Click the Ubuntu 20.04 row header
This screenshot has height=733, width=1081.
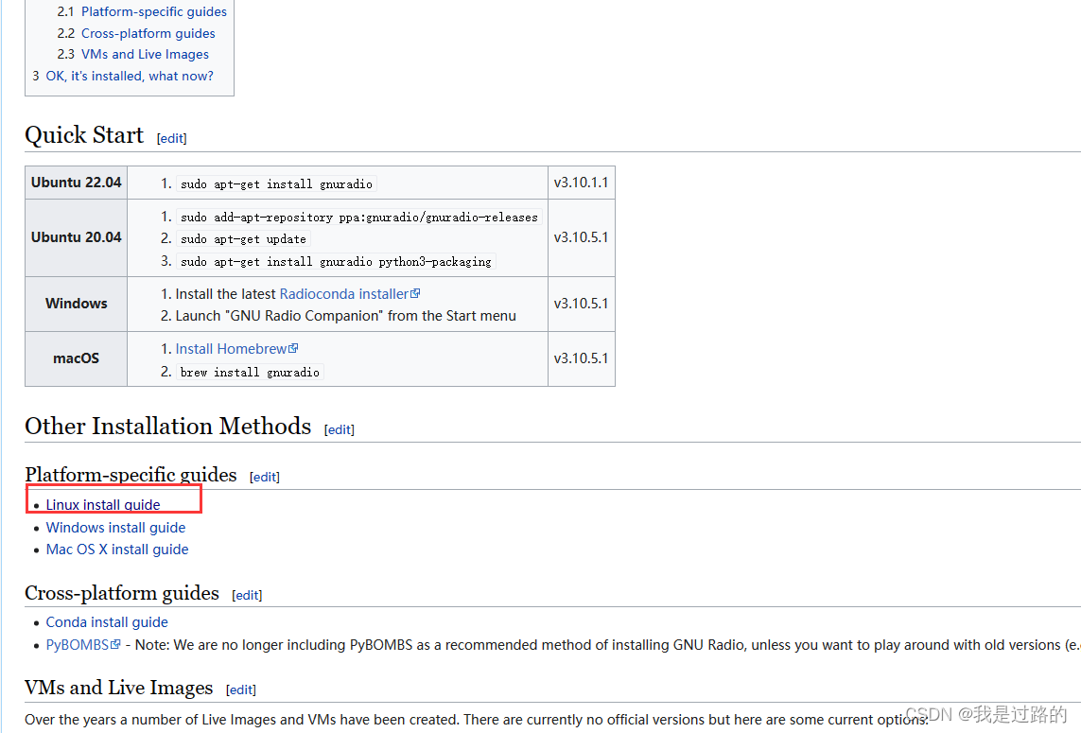76,238
